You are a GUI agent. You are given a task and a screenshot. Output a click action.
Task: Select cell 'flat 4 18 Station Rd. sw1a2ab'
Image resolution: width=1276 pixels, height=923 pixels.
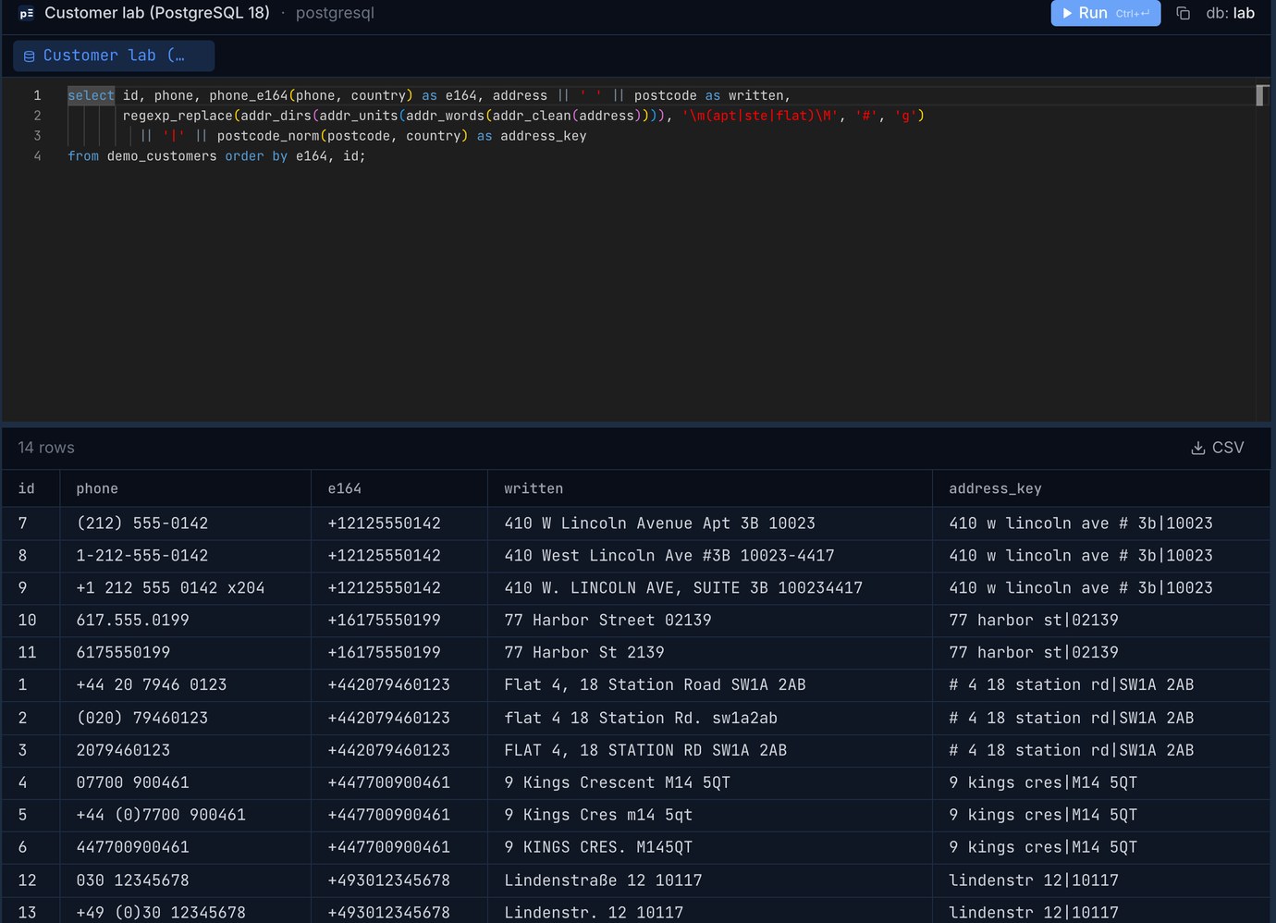[x=709, y=718]
